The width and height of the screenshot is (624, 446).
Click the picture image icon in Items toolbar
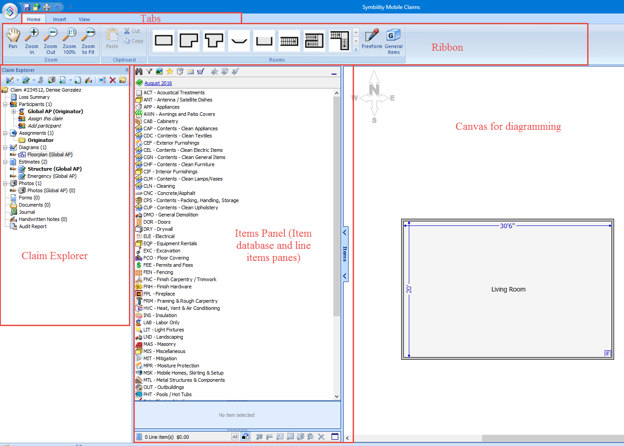159,71
